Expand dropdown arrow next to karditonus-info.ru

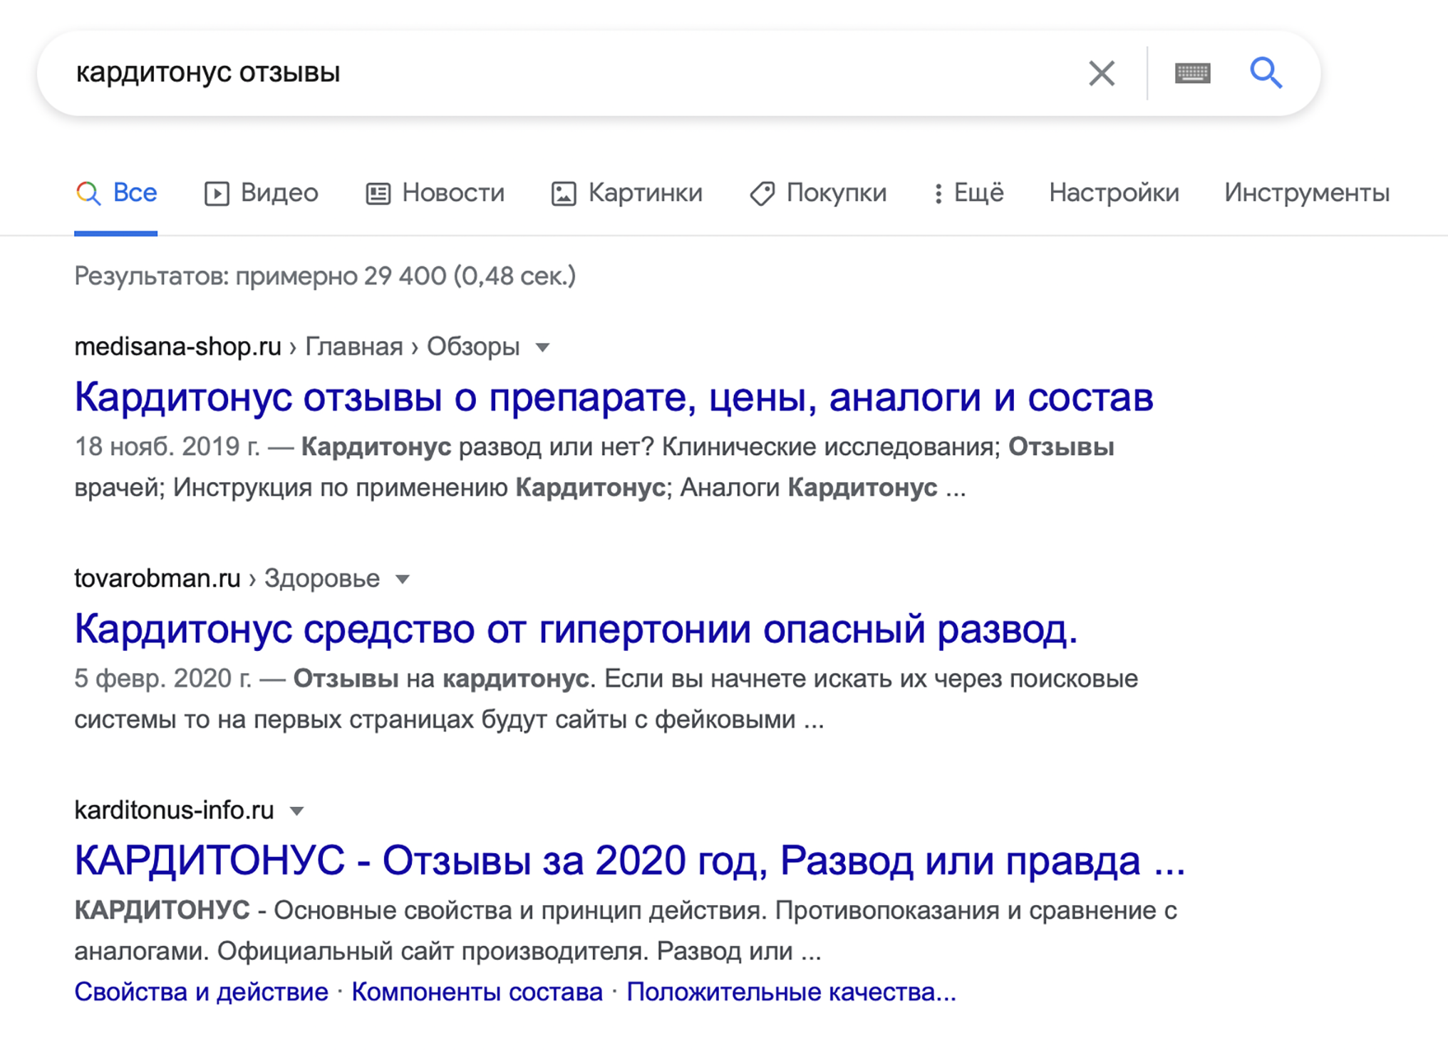[x=297, y=810]
